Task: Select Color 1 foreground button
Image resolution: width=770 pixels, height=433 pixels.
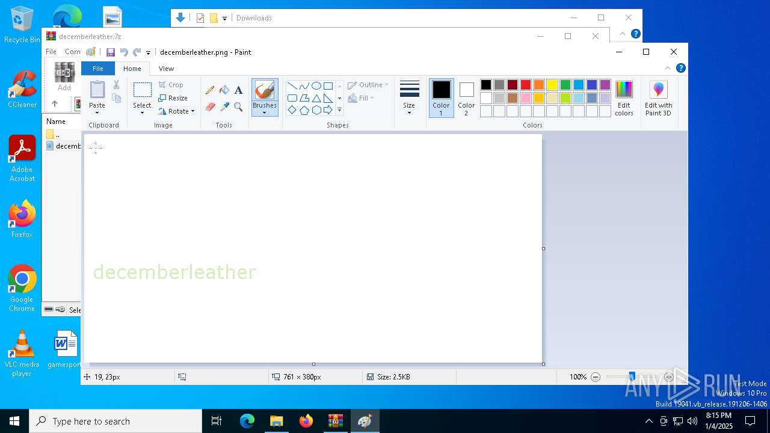Action: pyautogui.click(x=441, y=97)
